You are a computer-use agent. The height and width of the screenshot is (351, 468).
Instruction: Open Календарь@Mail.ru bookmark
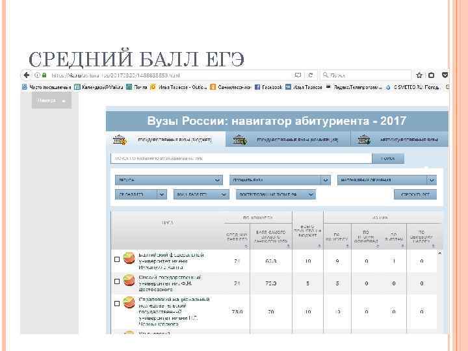click(x=99, y=87)
